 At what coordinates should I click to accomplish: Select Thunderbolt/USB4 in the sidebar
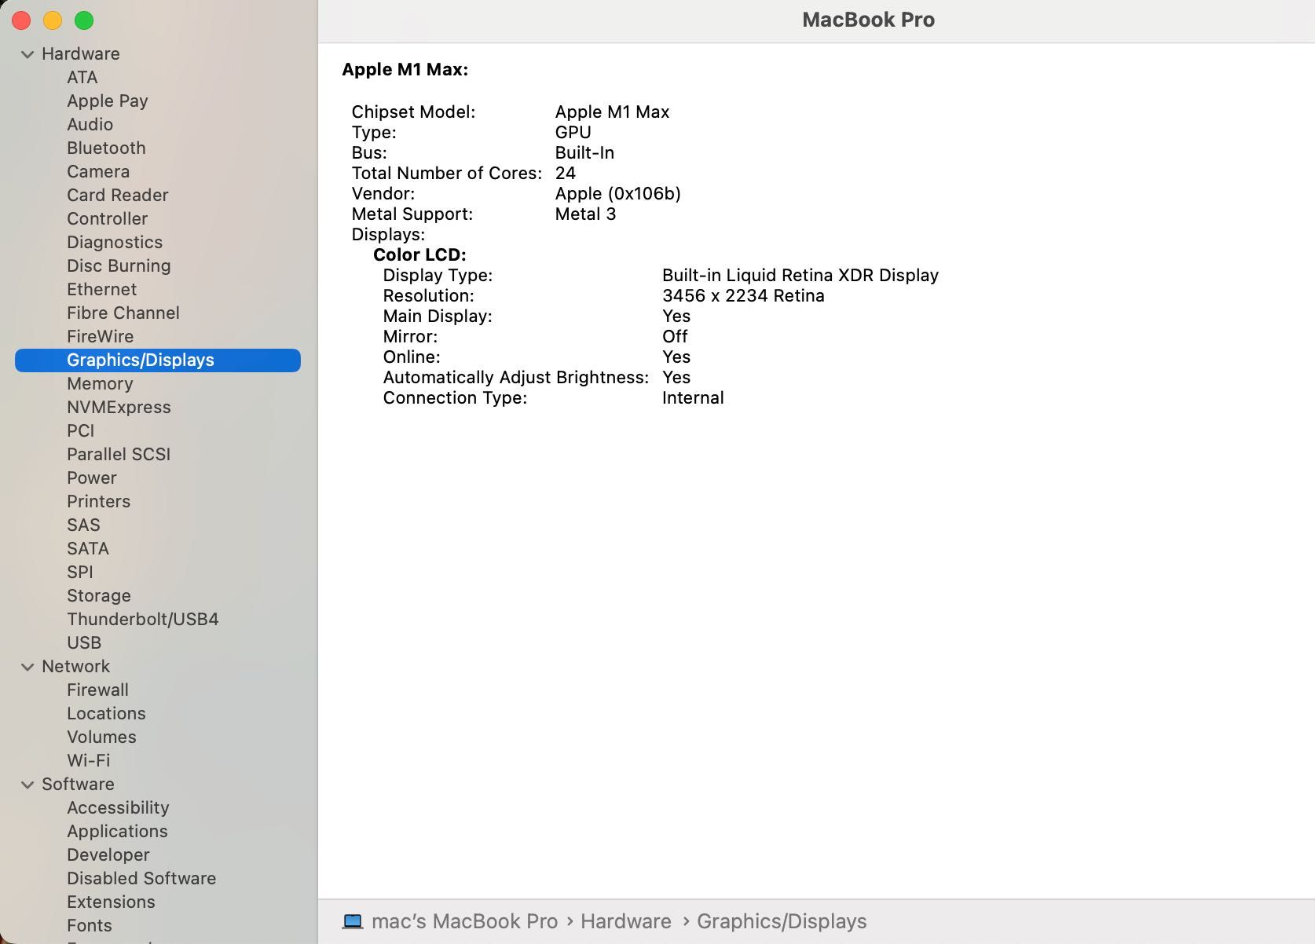click(x=143, y=619)
